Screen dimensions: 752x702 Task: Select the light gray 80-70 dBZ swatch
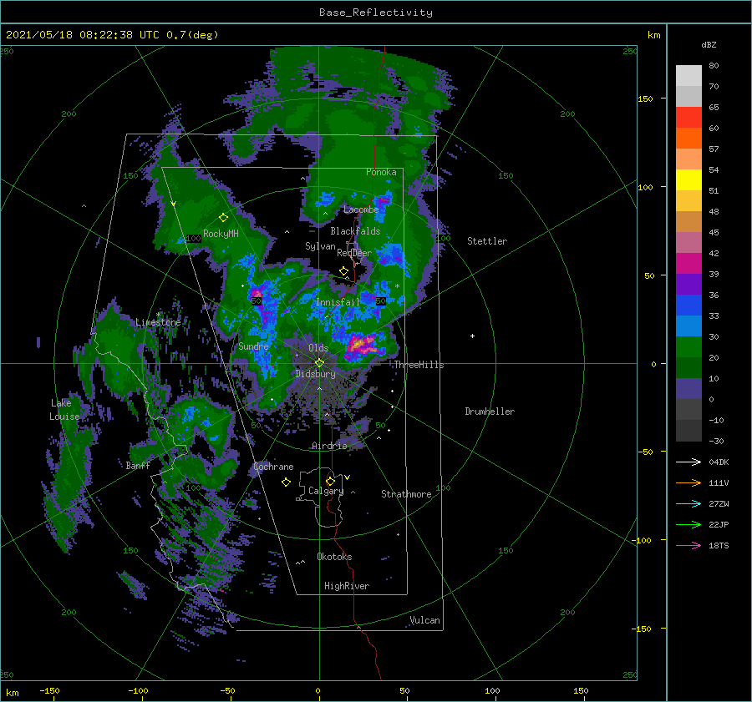pyautogui.click(x=688, y=75)
